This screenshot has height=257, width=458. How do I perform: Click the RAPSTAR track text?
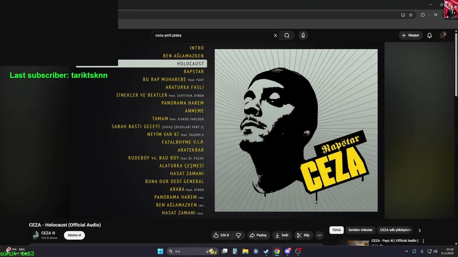(x=194, y=71)
